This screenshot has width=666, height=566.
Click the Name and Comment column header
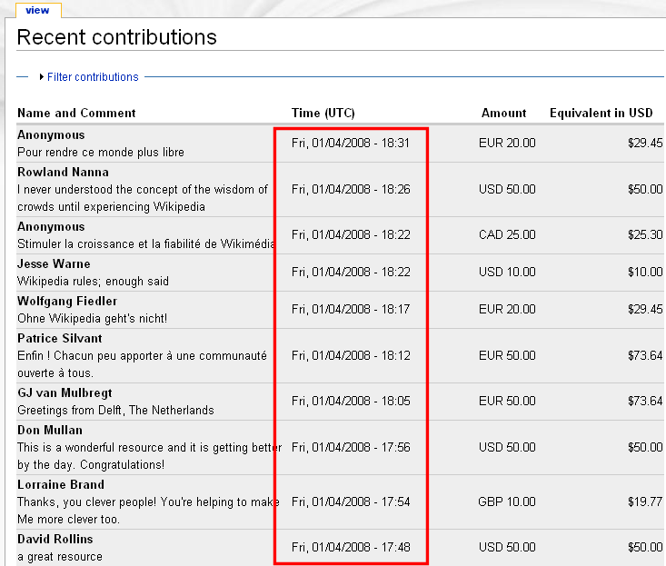[x=76, y=113]
